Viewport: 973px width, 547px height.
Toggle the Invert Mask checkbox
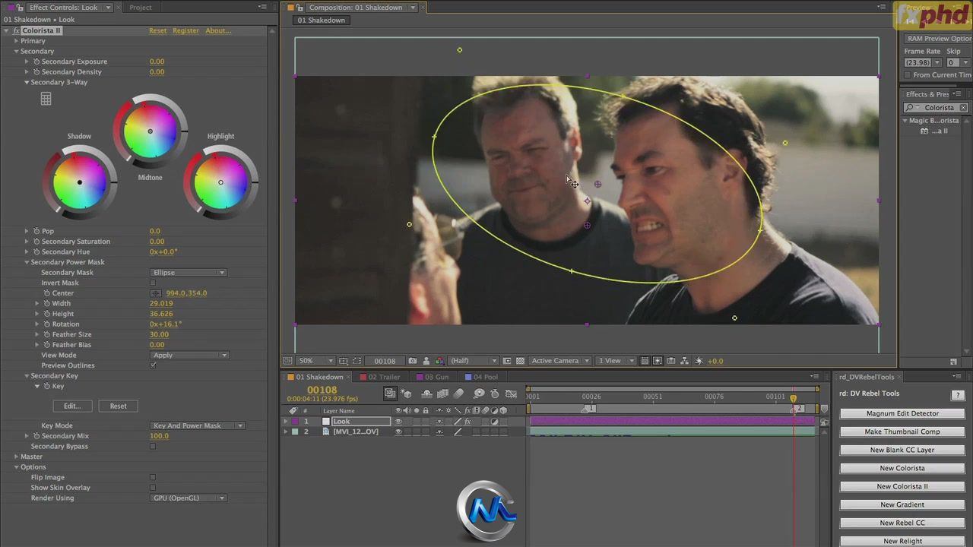[152, 282]
